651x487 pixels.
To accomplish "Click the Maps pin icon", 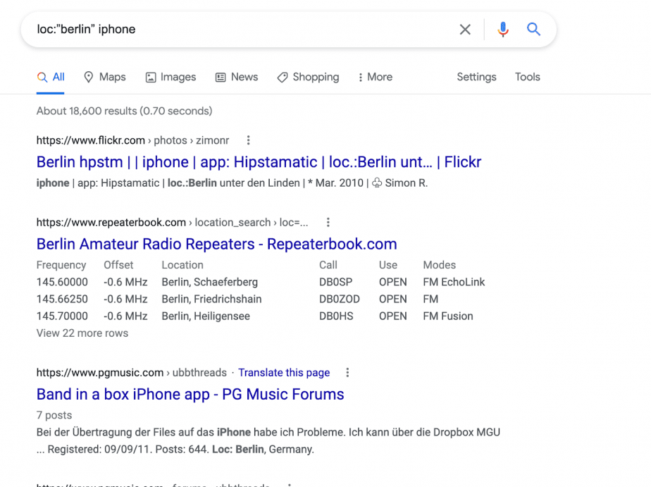I will pos(89,78).
